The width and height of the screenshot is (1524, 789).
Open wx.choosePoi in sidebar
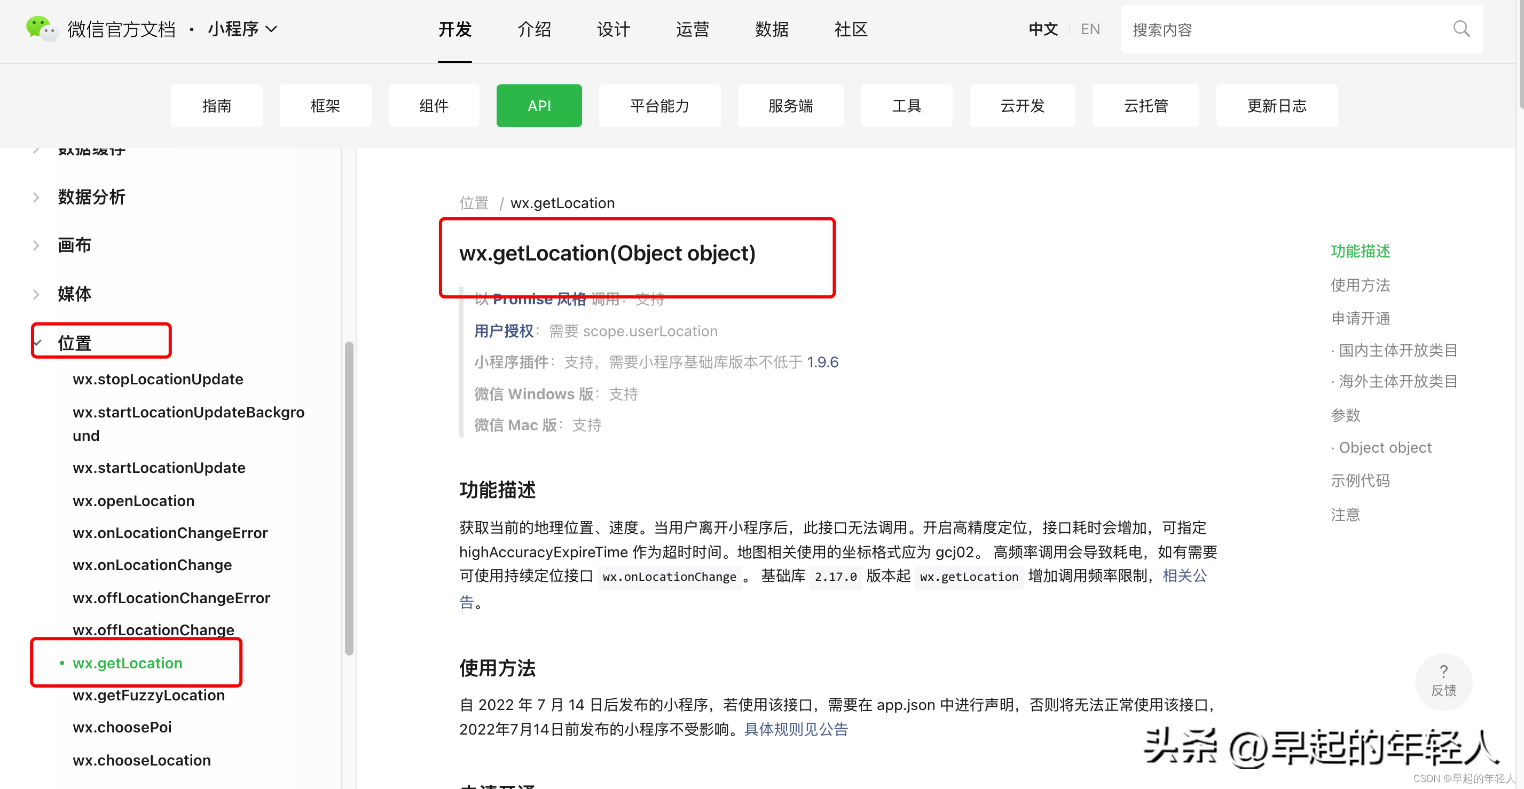122,727
